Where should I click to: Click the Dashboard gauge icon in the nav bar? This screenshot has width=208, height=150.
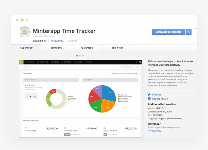click(26, 62)
